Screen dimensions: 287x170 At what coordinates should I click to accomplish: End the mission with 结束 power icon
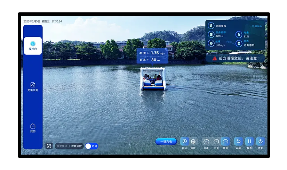click(260, 141)
